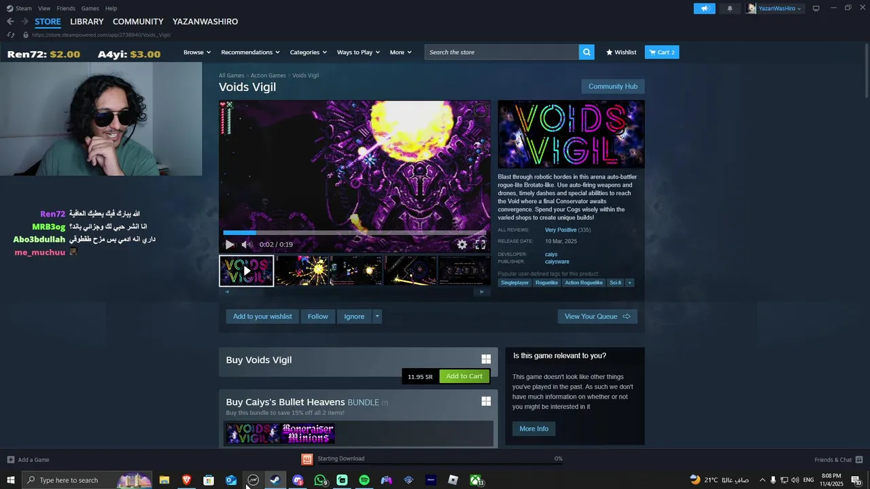Click the Follow button
The width and height of the screenshot is (870, 489).
pyautogui.click(x=317, y=316)
